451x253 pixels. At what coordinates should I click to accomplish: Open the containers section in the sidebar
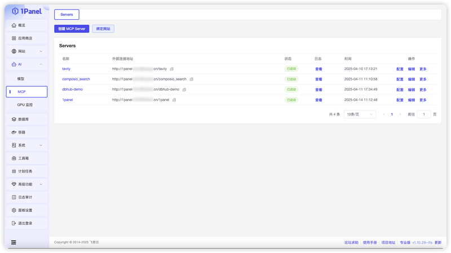coord(26,132)
